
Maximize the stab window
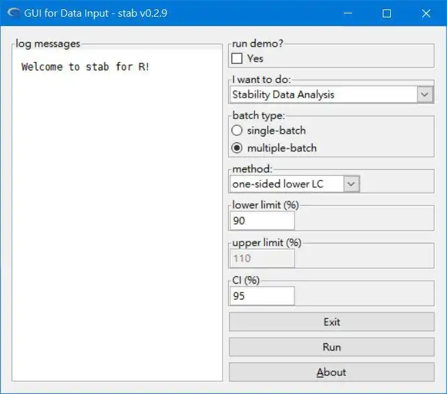pos(387,13)
